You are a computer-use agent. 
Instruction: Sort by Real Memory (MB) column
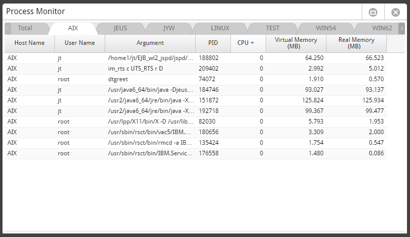point(356,43)
